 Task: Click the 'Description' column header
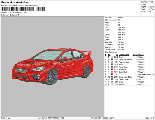tap(124, 55)
